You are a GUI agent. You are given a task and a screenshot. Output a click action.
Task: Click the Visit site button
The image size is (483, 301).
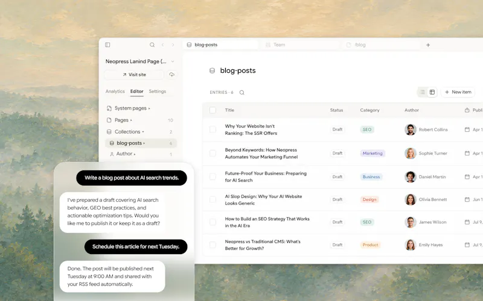pyautogui.click(x=134, y=75)
